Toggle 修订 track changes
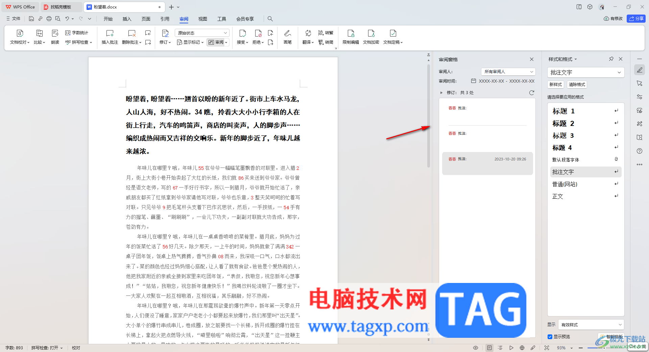This screenshot has height=352, width=649. pyautogui.click(x=165, y=37)
